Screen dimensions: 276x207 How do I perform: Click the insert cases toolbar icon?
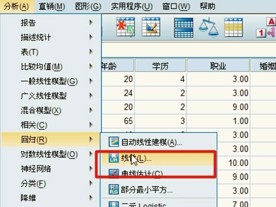[125, 27]
